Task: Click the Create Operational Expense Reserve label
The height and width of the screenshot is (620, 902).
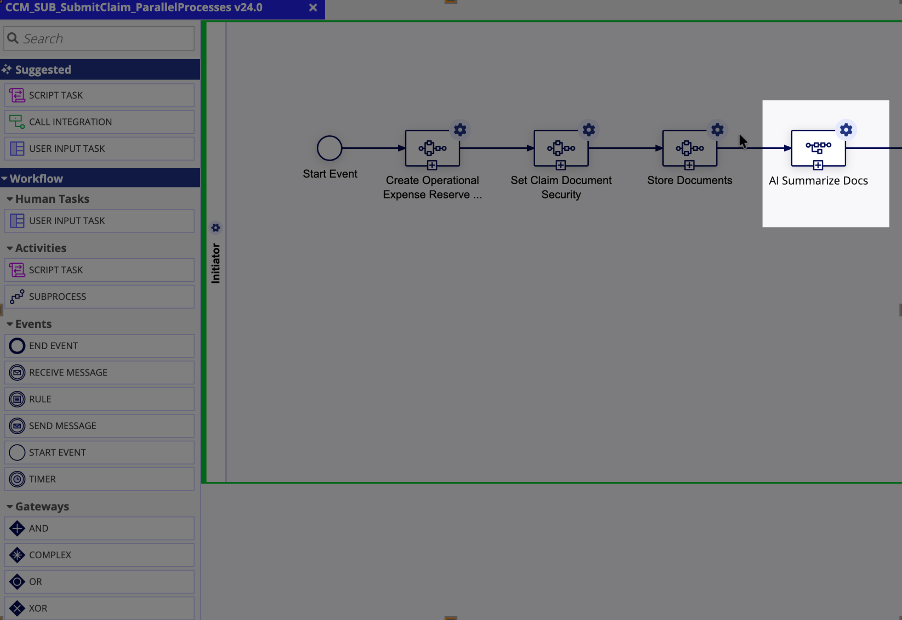Action: 432,188
